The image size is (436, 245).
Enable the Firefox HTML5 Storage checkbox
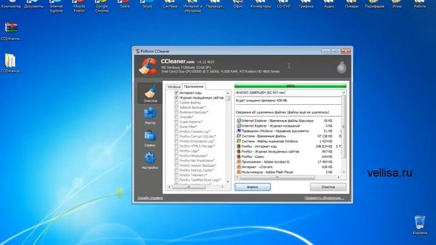coord(176,146)
